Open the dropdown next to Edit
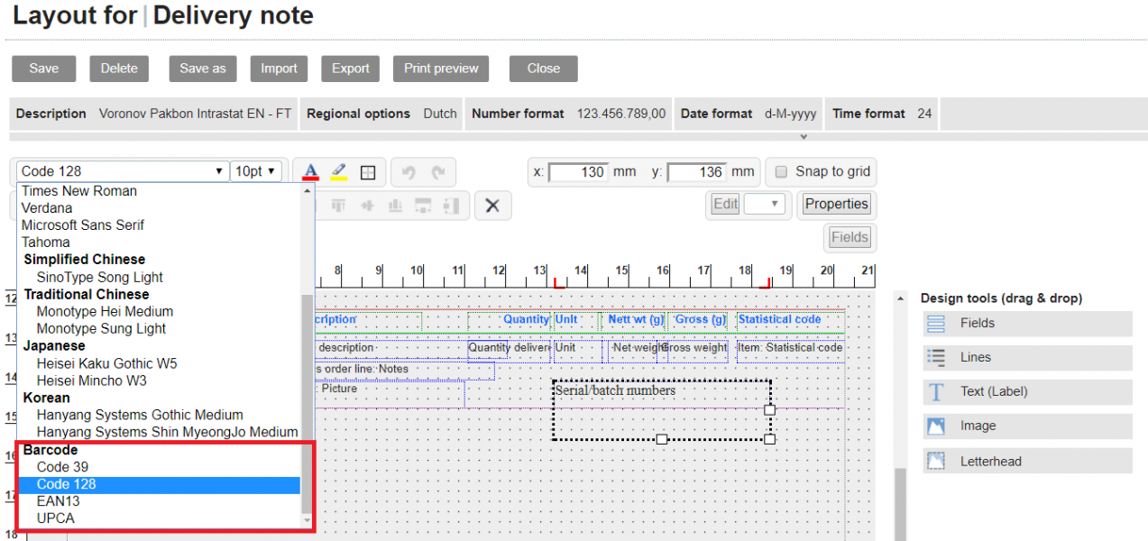Viewport: 1148px width, 541px height. [x=765, y=204]
